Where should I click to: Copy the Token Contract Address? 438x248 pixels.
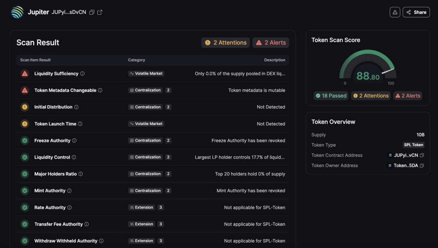pyautogui.click(x=422, y=155)
